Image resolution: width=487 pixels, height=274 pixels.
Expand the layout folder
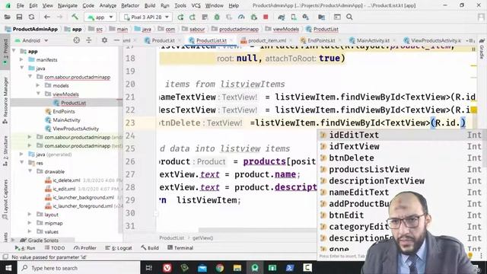[30, 214]
